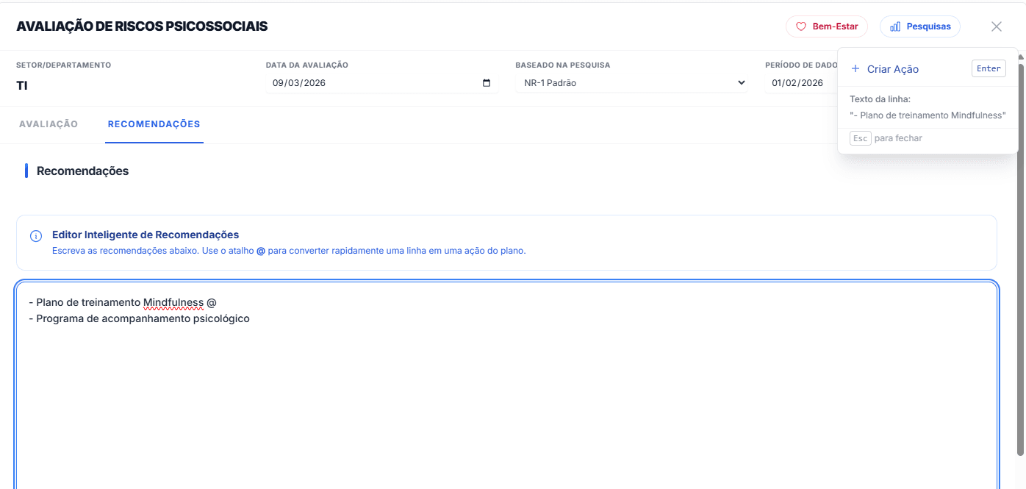The image size is (1026, 489).
Task: Click the Editor Inteligente de Recomendações heading
Action: [x=146, y=235]
